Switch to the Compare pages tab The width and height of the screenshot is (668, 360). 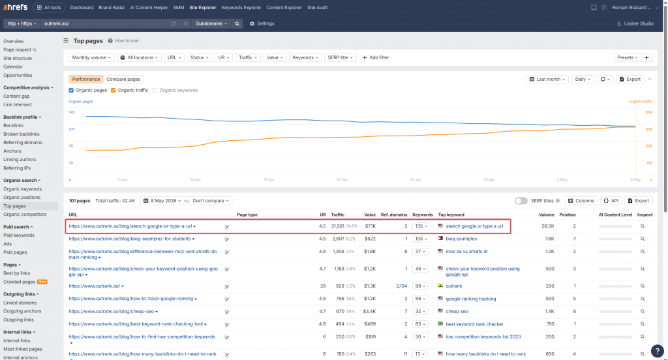123,80
